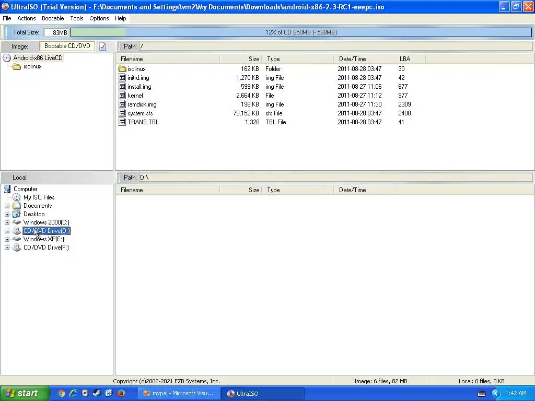
Task: Launch Internet Explorer from quick launch
Action: tap(73, 394)
